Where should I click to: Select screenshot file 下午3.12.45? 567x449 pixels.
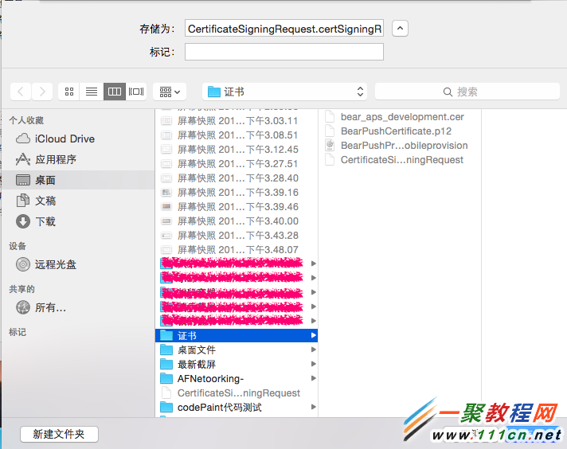pos(237,150)
